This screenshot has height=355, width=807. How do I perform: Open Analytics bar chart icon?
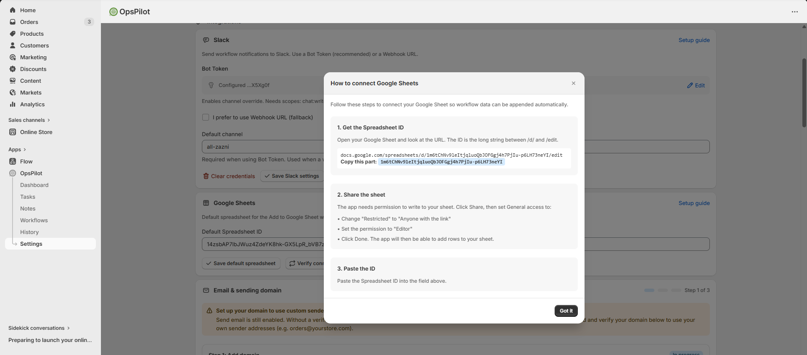point(13,104)
